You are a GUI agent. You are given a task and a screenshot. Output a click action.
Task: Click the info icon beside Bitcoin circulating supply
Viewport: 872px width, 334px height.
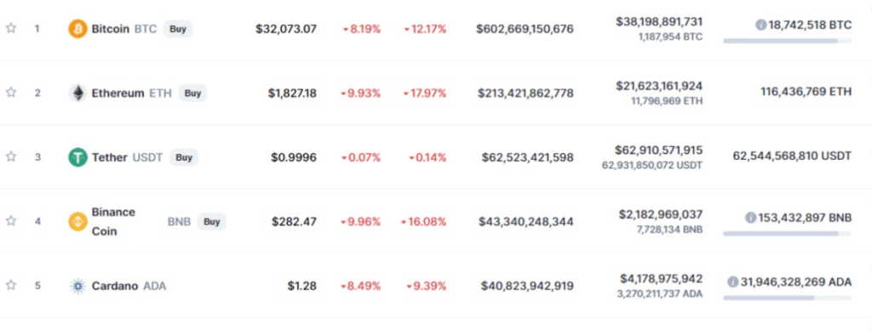[760, 25]
